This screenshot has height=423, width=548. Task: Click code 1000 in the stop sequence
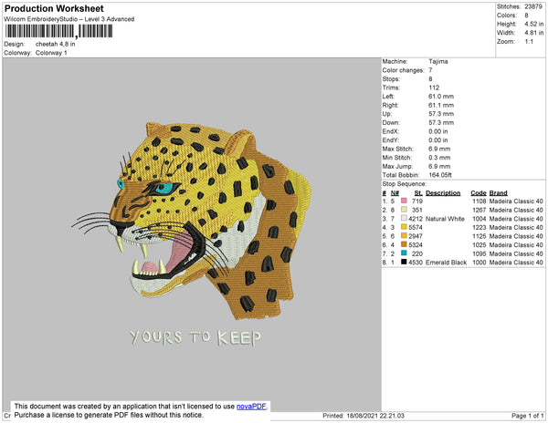(479, 263)
